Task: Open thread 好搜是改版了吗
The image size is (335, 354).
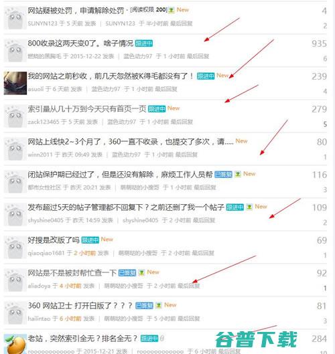Action: (x=54, y=240)
